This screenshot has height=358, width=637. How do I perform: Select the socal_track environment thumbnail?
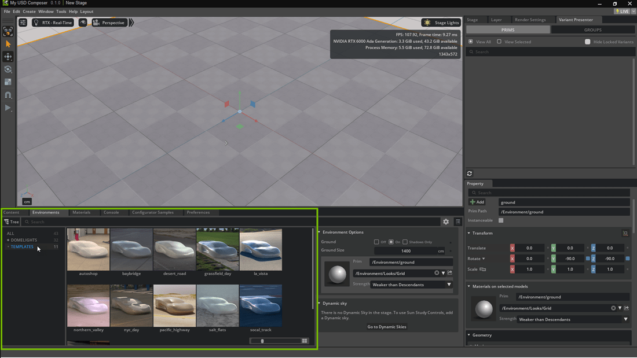(261, 305)
